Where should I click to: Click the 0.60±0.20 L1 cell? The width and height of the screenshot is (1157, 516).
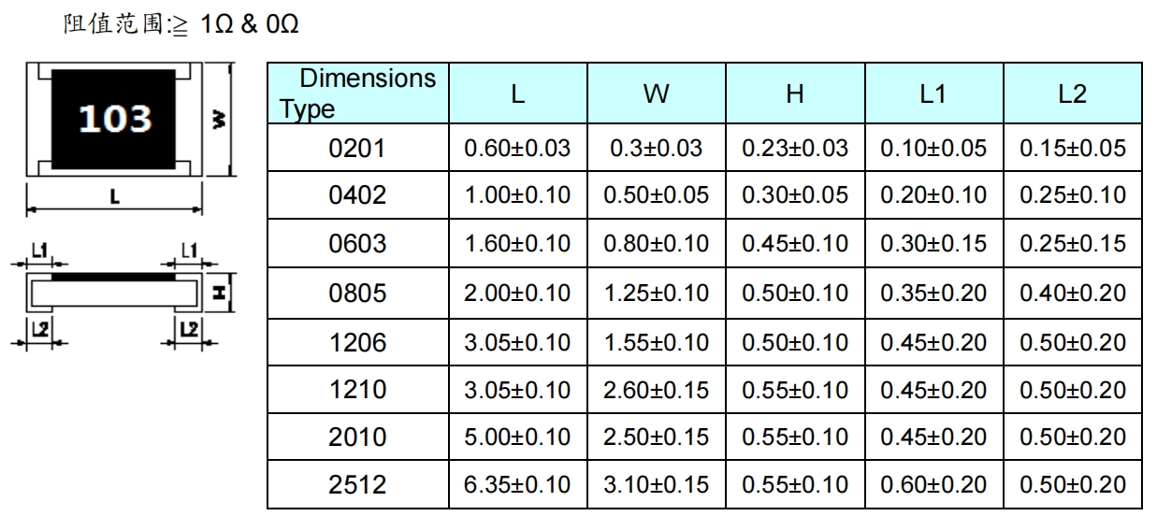[x=933, y=485]
